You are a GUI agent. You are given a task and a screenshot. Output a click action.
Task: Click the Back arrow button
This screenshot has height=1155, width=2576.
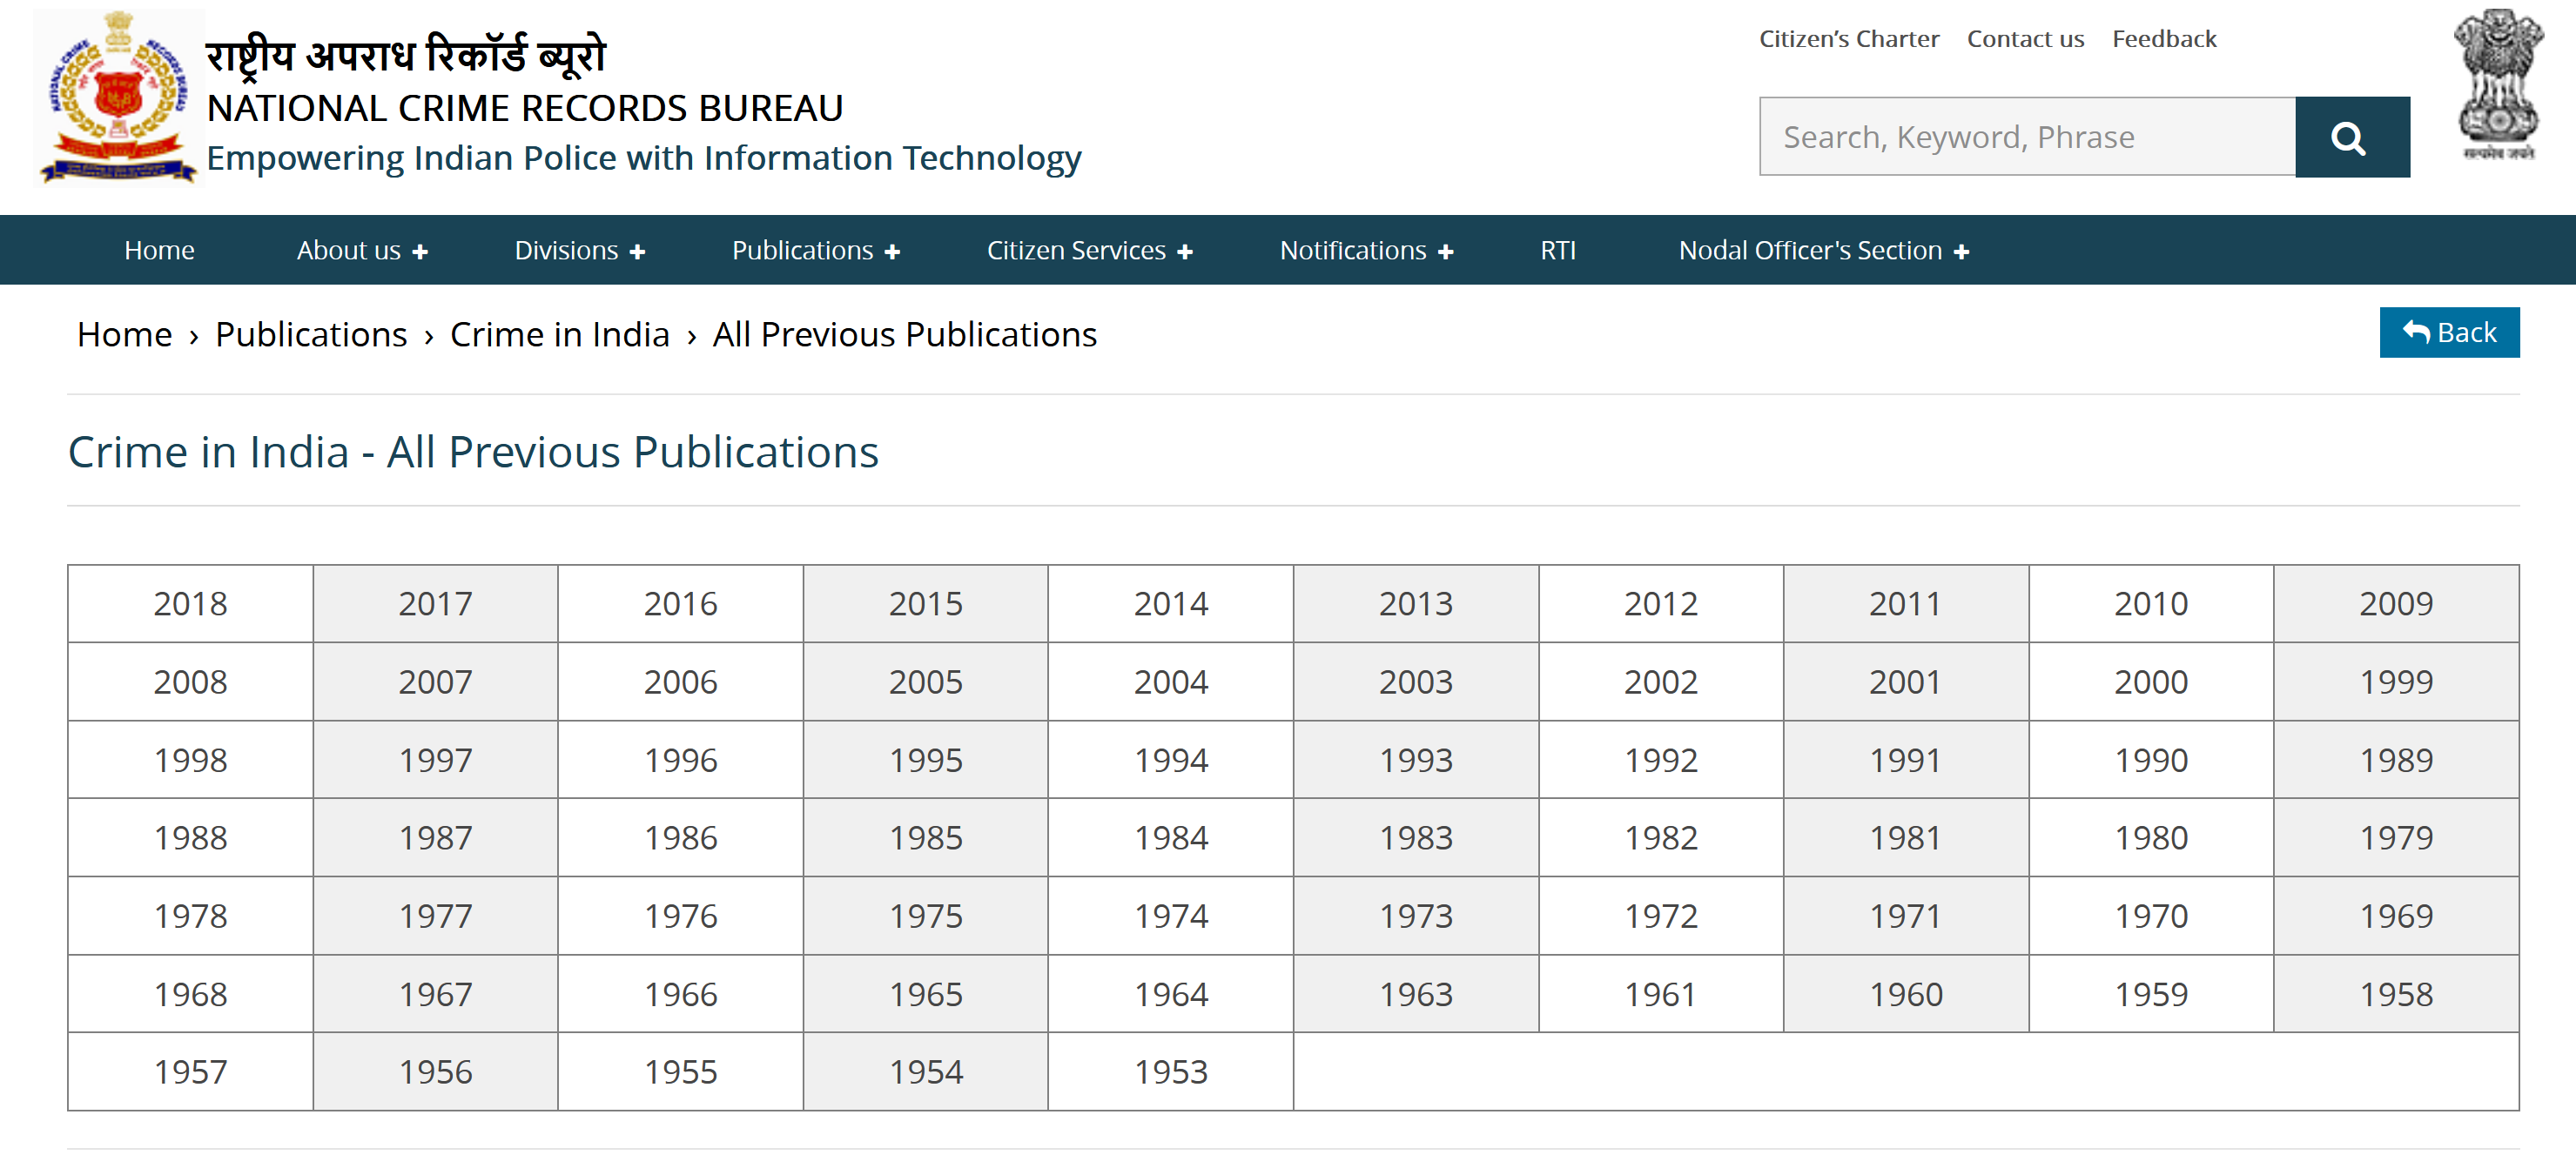tap(2448, 332)
